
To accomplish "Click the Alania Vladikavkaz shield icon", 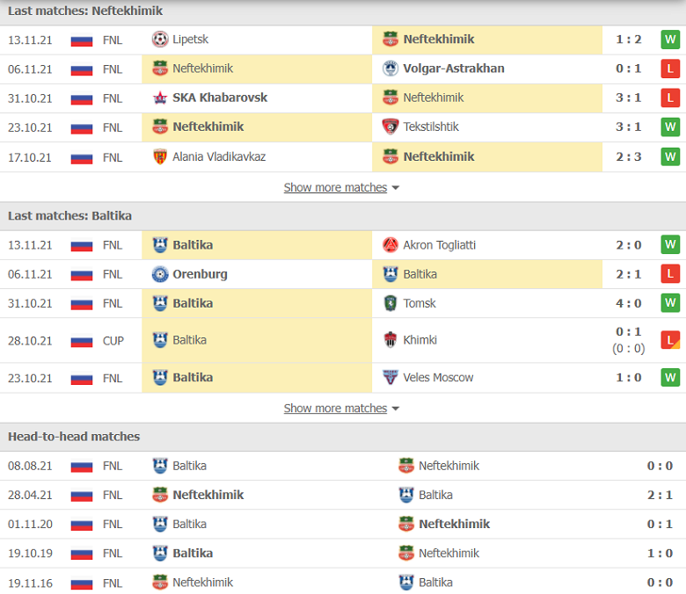I will (x=160, y=157).
